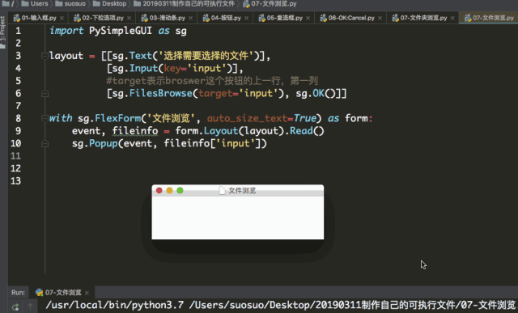Click the Python icon on 07-文件浏览 run tab
The image size is (518, 313).
[40, 293]
